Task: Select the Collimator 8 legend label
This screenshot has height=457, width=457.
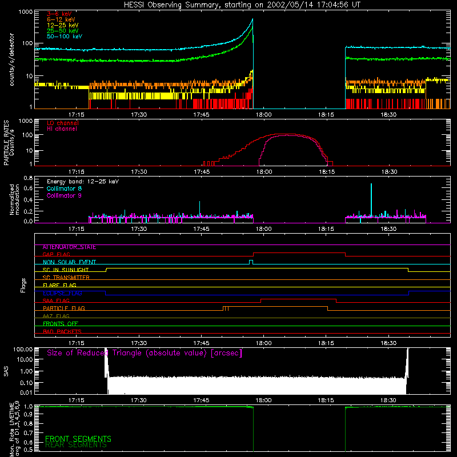Action: pos(64,189)
